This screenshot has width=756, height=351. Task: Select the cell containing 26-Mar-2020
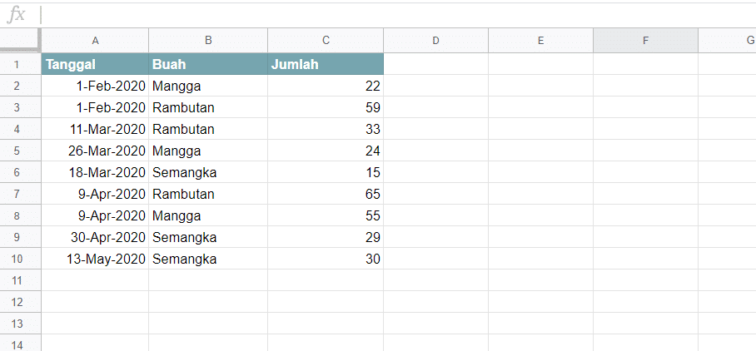click(95, 151)
